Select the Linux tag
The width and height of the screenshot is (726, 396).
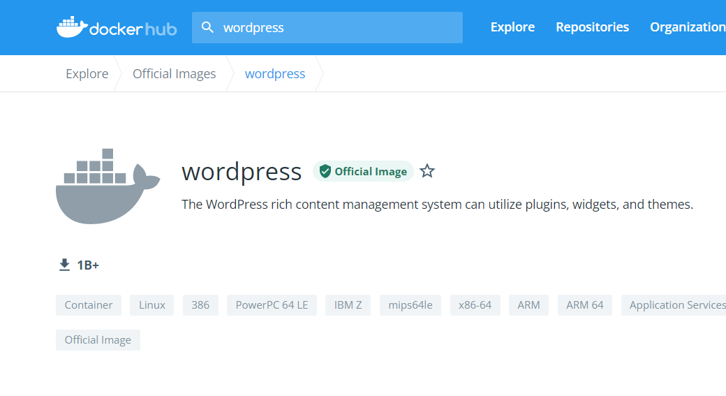pos(152,305)
